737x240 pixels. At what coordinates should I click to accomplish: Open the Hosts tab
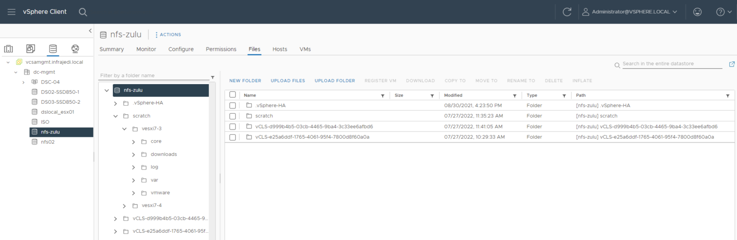tap(280, 49)
